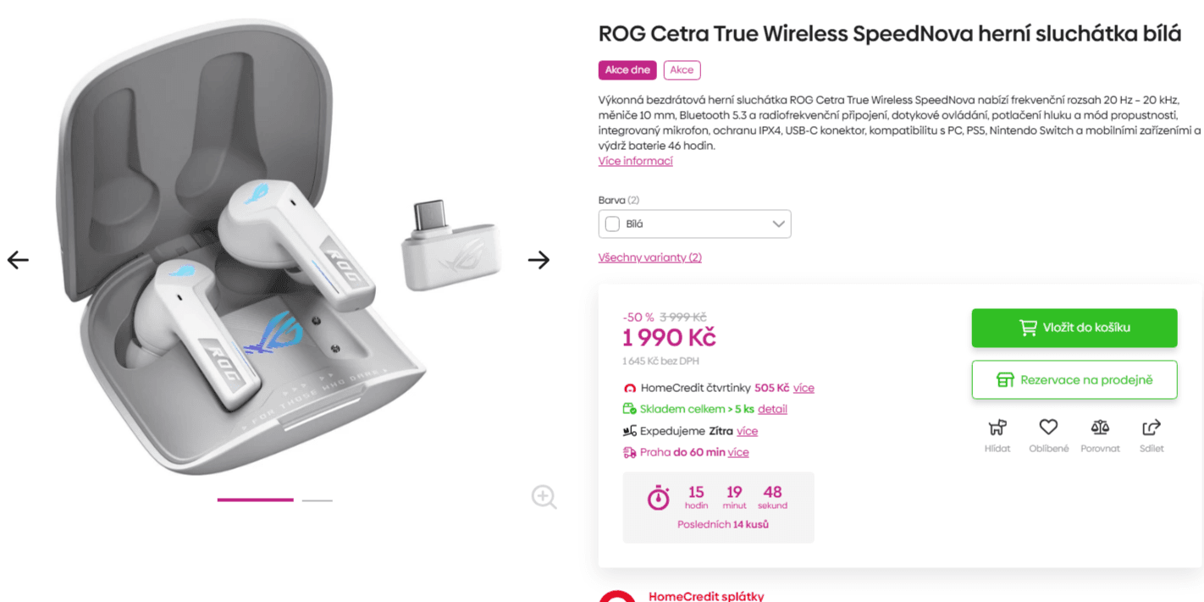1204x602 pixels.
Task: Select the second image slide indicator
Action: point(318,500)
